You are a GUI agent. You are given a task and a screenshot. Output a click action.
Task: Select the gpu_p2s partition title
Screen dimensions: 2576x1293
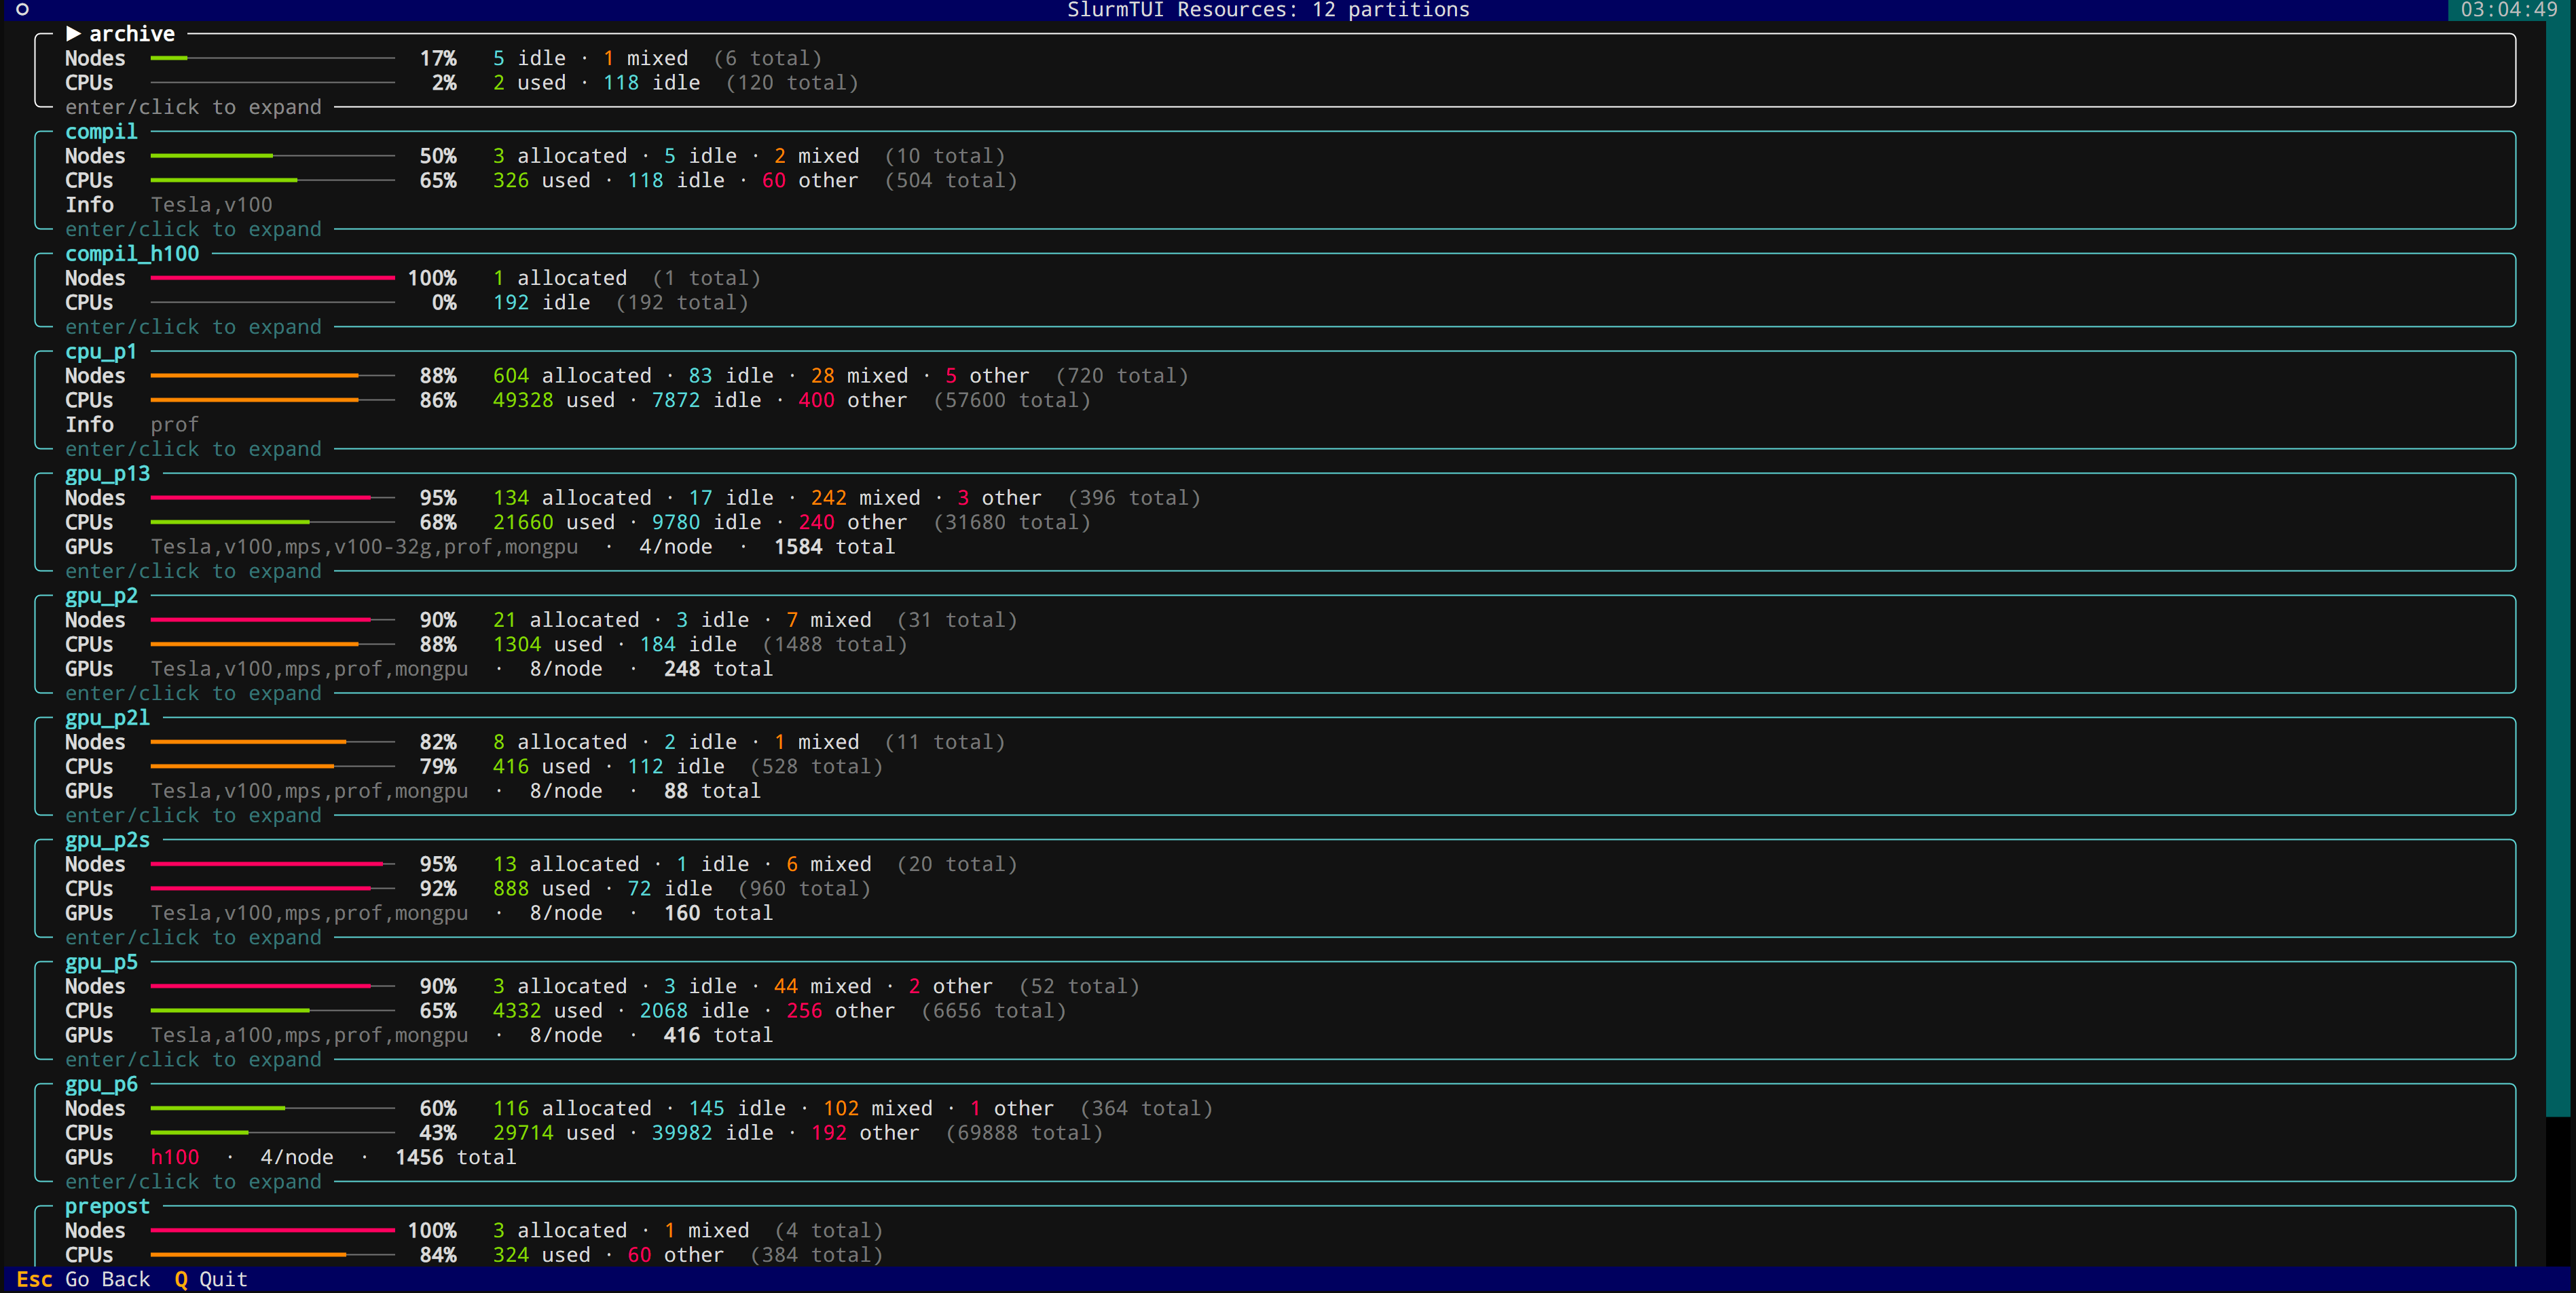click(x=106, y=839)
